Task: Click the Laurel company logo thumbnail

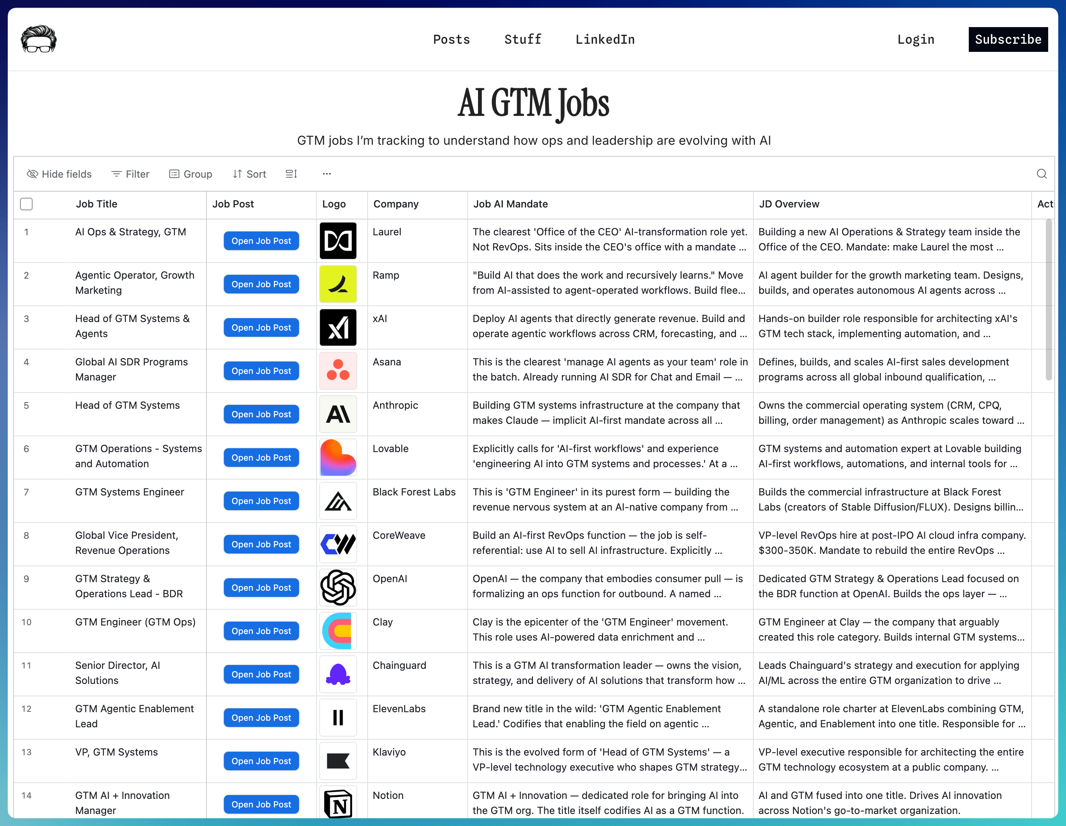Action: [338, 241]
